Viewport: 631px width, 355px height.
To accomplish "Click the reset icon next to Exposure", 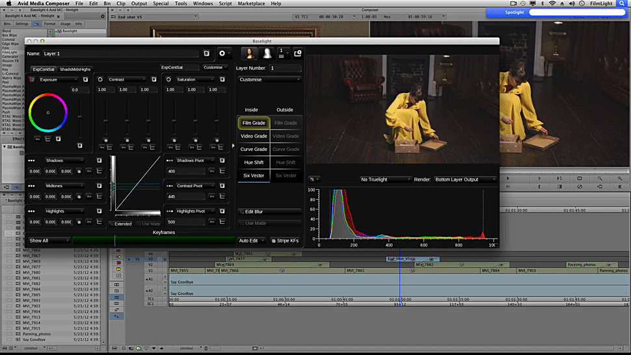I will tap(85, 79).
